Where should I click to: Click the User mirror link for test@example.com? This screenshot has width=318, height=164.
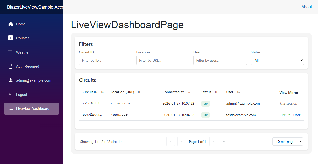(x=297, y=115)
